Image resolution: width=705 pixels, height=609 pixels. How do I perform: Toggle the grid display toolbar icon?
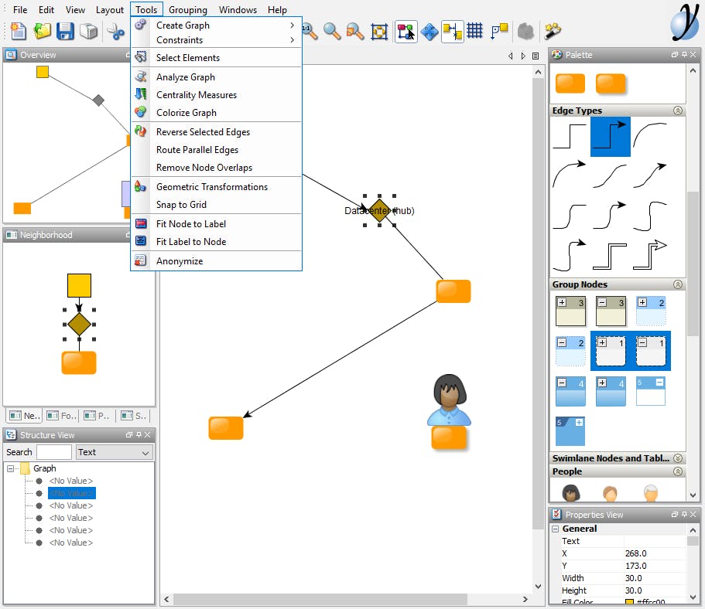(475, 31)
